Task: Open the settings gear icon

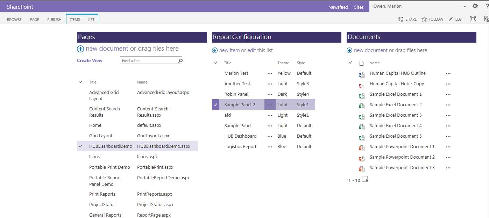Action: (x=475, y=6)
